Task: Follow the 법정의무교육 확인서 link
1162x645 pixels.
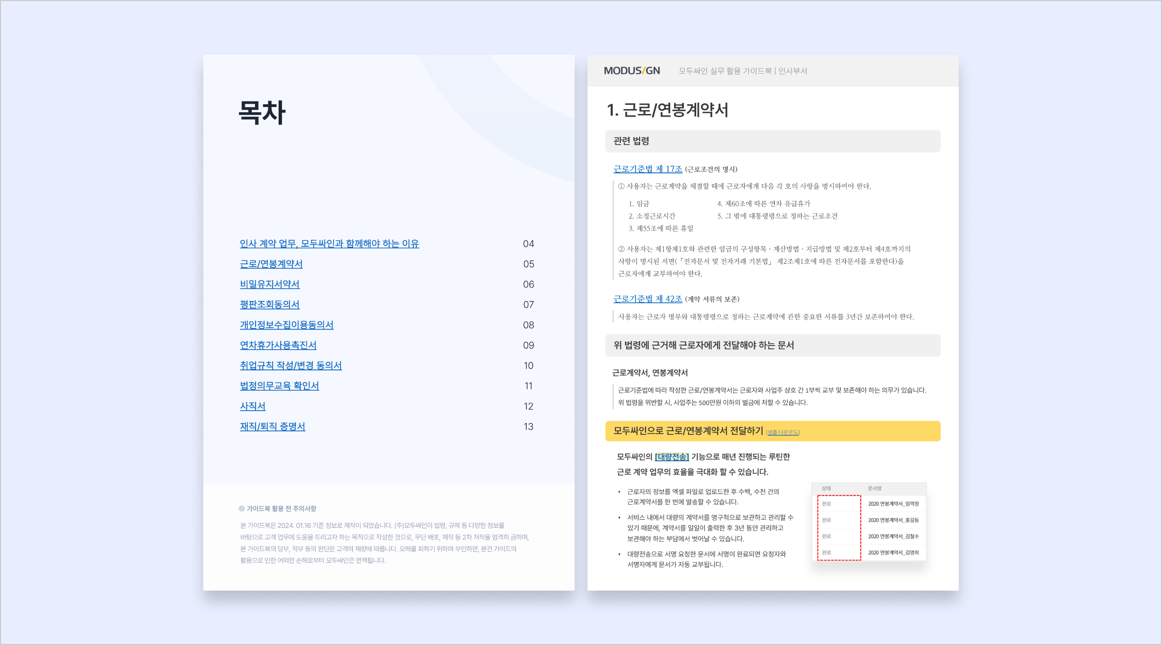Action: tap(279, 386)
